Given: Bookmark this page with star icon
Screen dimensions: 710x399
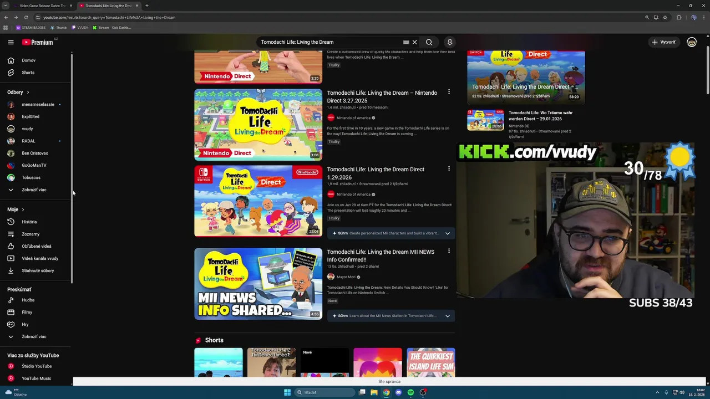Looking at the screenshot, I should tap(665, 17).
